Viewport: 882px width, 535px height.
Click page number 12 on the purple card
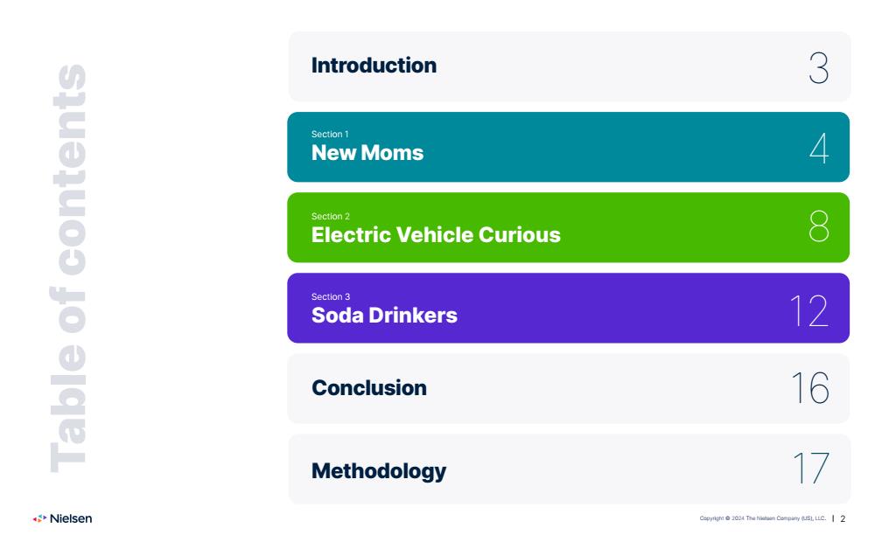[808, 310]
